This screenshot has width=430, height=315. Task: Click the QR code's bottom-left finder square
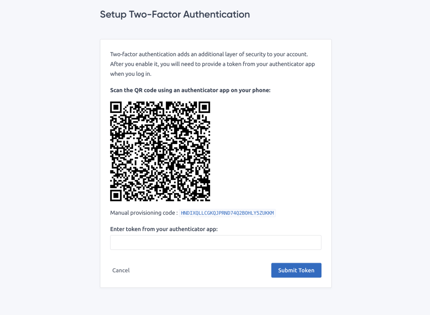[116, 195]
